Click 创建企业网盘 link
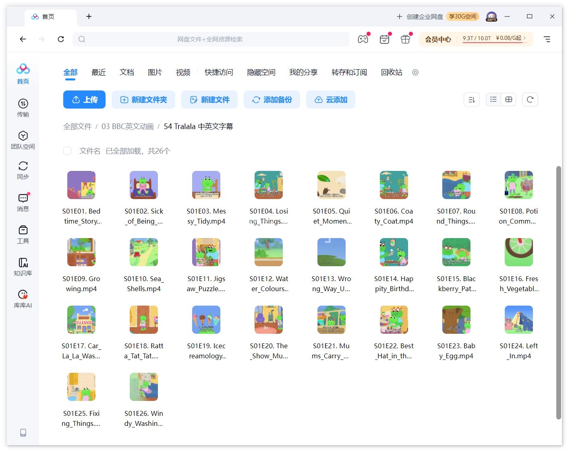Viewport: 570px width, 454px height. (425, 16)
